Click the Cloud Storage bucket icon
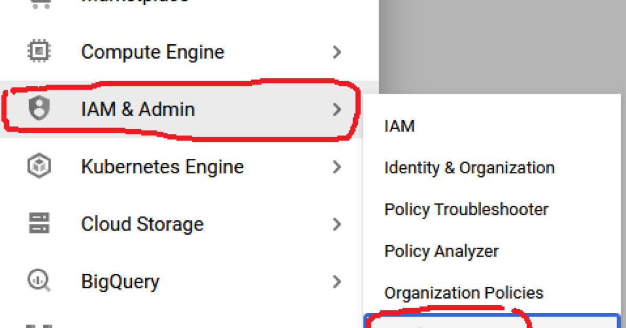Image resolution: width=626 pixels, height=328 pixels. 39,224
